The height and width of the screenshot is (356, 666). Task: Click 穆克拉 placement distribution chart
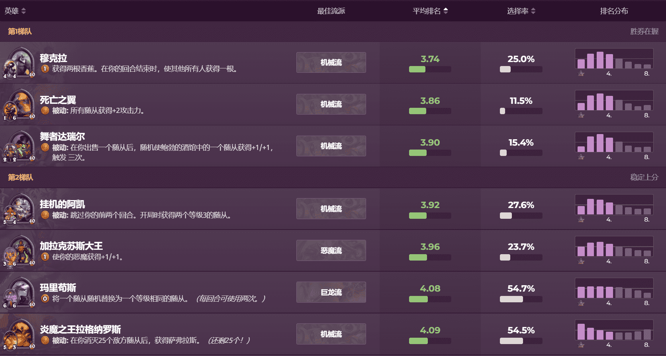pos(614,58)
